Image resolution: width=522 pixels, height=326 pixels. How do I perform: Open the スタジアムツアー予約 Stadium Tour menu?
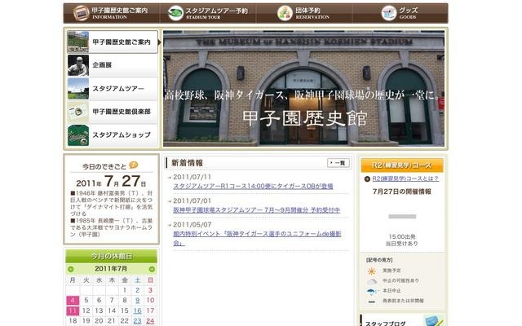point(208,13)
